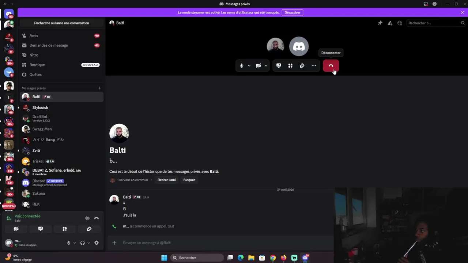The height and width of the screenshot is (263, 468).
Task: Open Firefox from the taskbar
Action: coord(283,258)
